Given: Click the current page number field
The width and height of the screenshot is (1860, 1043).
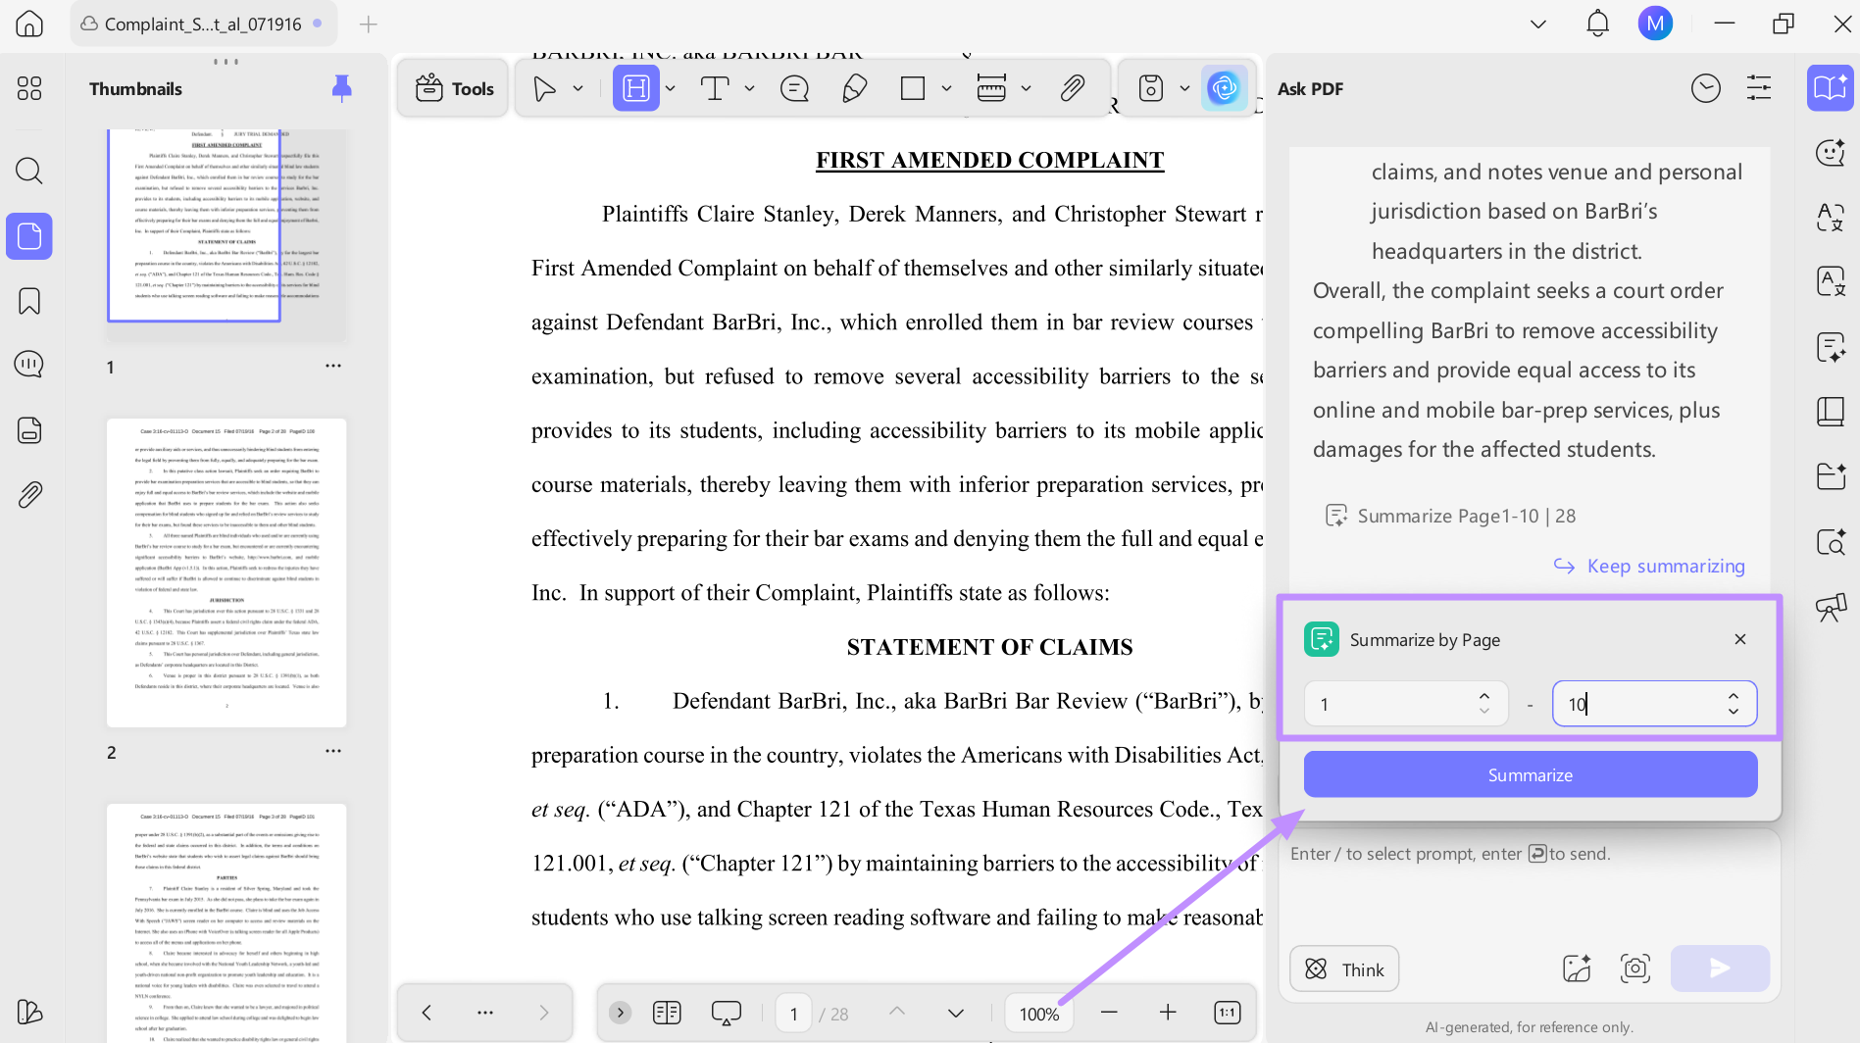Looking at the screenshot, I should [x=794, y=1014].
